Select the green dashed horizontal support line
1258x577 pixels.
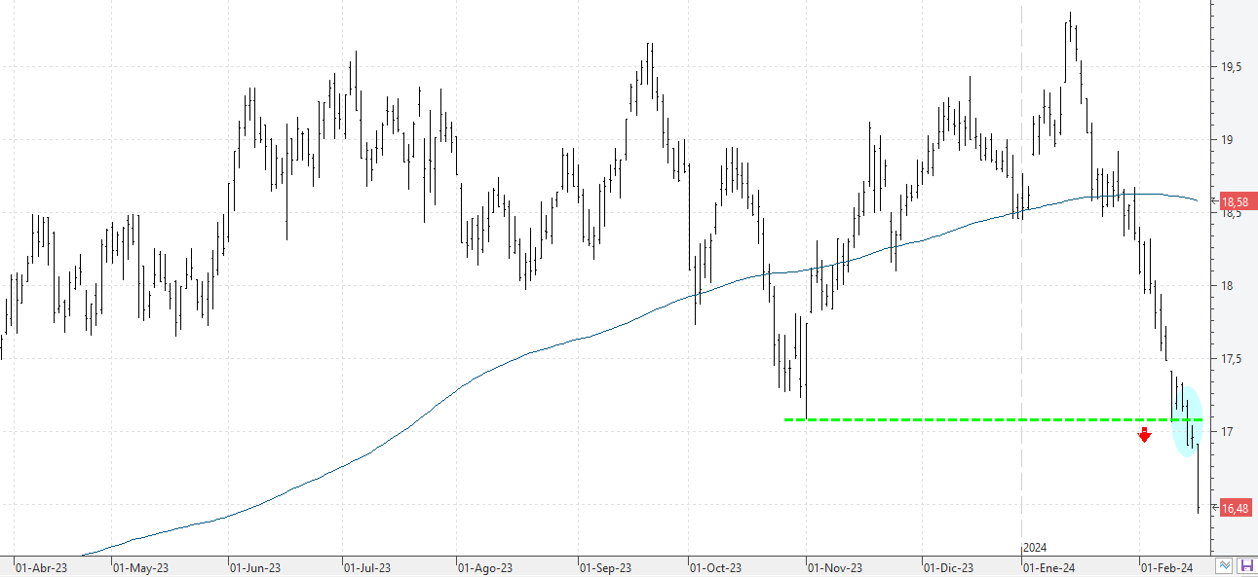point(994,419)
